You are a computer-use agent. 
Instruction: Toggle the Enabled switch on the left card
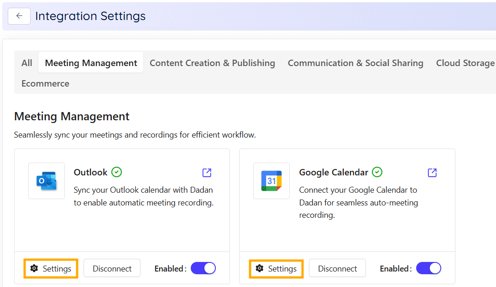tap(203, 268)
